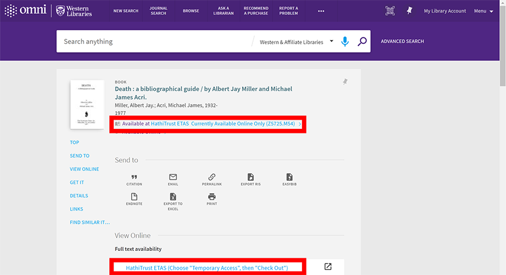
Task: Jump to Send To section
Action: click(x=79, y=155)
